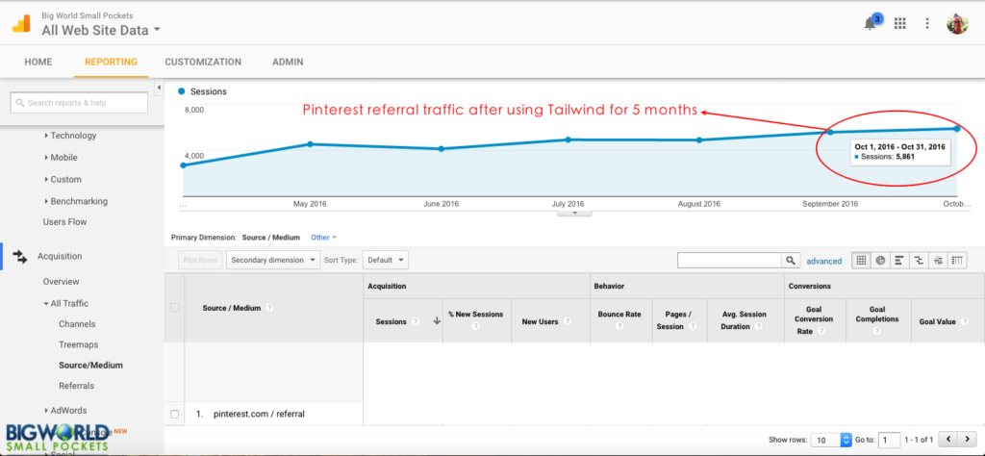Click the advanced filter link
985x456 pixels.
pos(823,261)
